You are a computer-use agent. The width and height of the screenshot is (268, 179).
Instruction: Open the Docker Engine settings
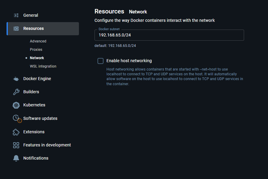tap(37, 79)
